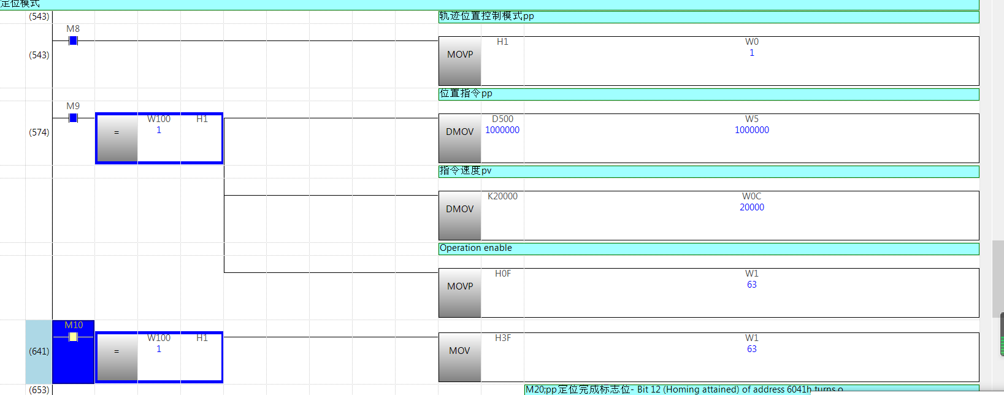Viewport: 1004px width, 395px height.
Task: Click the DMOV instruction with D500 source
Action: point(460,138)
